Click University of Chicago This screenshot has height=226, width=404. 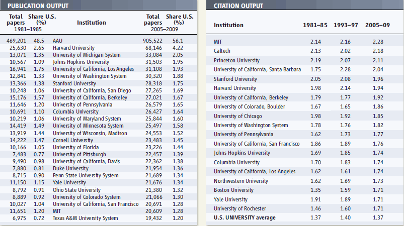pyautogui.click(x=237, y=116)
